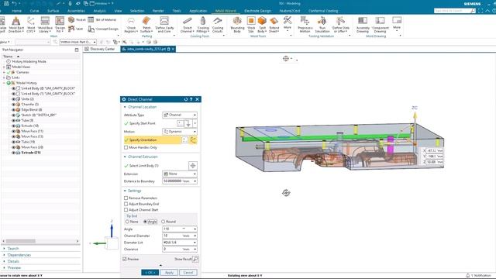Open the Attribute Type dropdown
Screen dimensions: 496x279
pyautogui.click(x=180, y=115)
